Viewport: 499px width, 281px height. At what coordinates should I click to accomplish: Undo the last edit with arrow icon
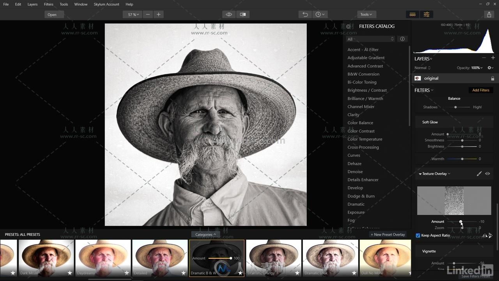tap(305, 14)
